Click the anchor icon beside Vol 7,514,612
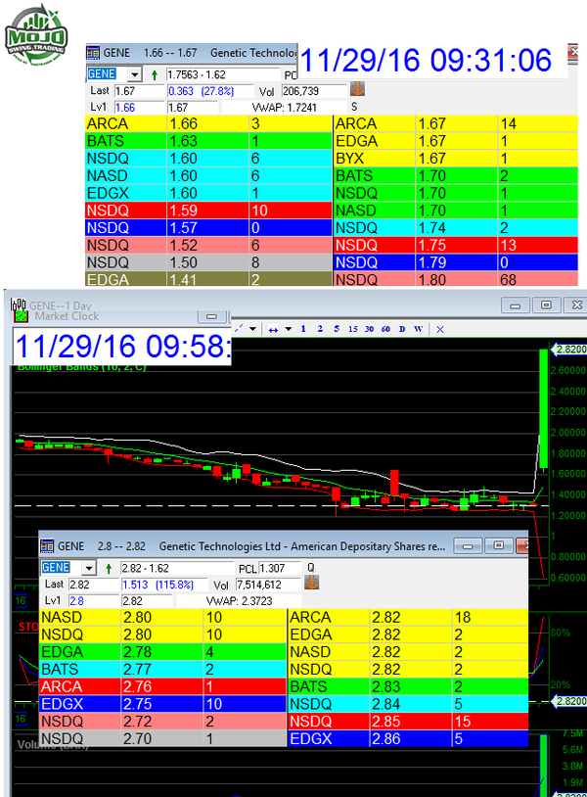Image resolution: width=587 pixels, height=797 pixels. point(312,584)
